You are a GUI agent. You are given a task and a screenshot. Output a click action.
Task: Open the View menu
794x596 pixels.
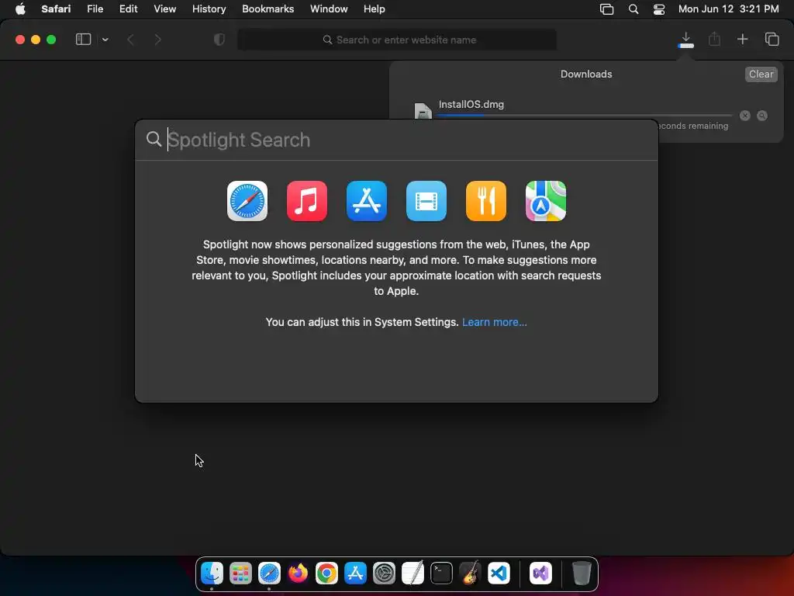point(164,9)
